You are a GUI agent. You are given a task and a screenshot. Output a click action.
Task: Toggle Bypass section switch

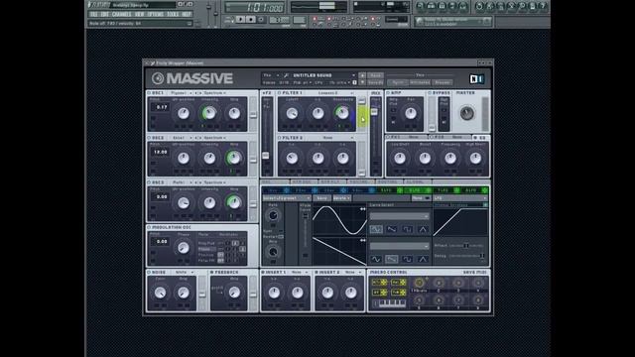pyautogui.click(x=430, y=93)
